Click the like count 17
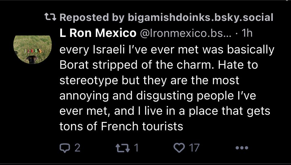Image resolution: width=291 pixels, height=165 pixels. (x=194, y=148)
